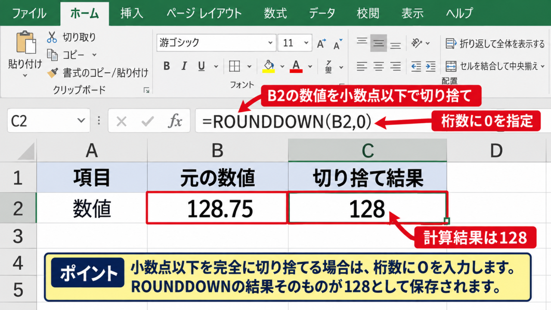
Task: Click the formula bar with =ROUNDDOWN(B2,0)
Action: 373,121
